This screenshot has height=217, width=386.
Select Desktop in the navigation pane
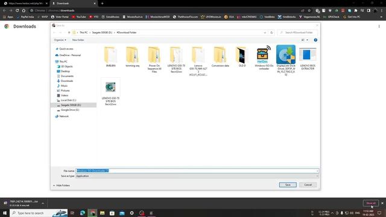65,71
